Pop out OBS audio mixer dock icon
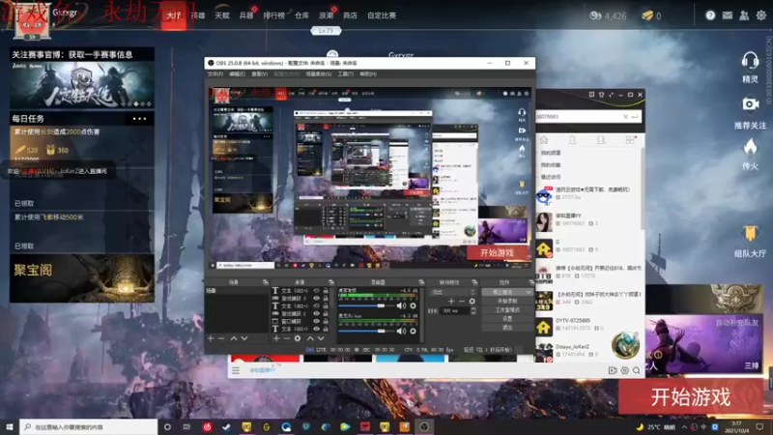 421,282
